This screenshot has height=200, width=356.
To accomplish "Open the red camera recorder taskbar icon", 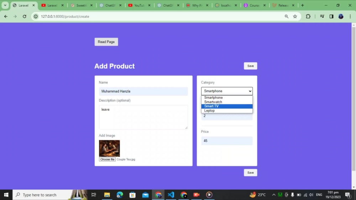I will click(x=197, y=195).
